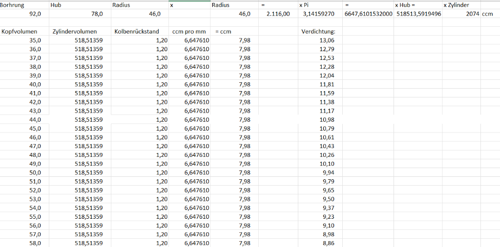
Task: Click the compression value 13,06
Action: coord(319,40)
